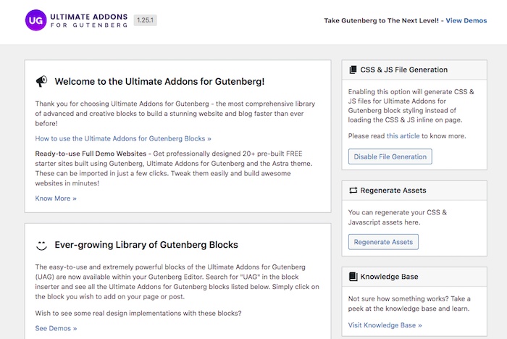Follow the Know More link
The image size is (507, 339).
pyautogui.click(x=56, y=198)
